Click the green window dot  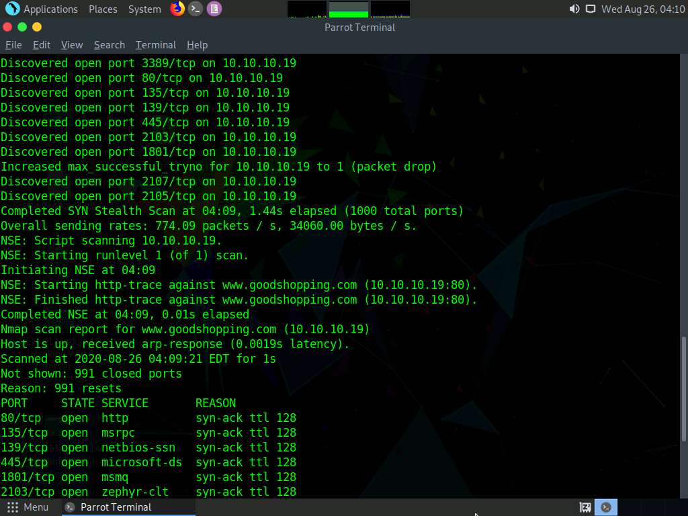tap(22, 27)
